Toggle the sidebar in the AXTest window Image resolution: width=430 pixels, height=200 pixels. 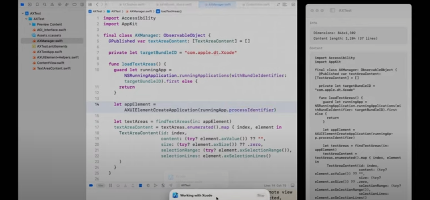[333, 10]
